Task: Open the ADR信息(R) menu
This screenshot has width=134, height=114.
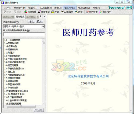Action: pos(46,8)
